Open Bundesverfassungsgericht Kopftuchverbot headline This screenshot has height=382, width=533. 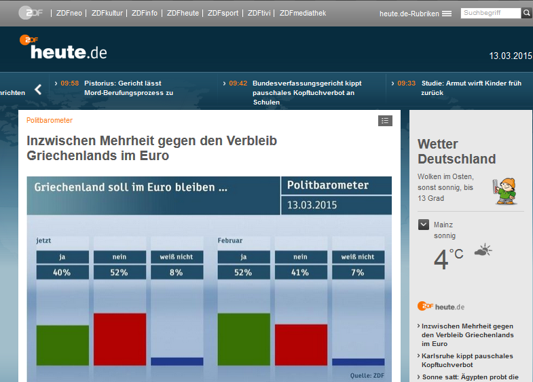pyautogui.click(x=307, y=93)
